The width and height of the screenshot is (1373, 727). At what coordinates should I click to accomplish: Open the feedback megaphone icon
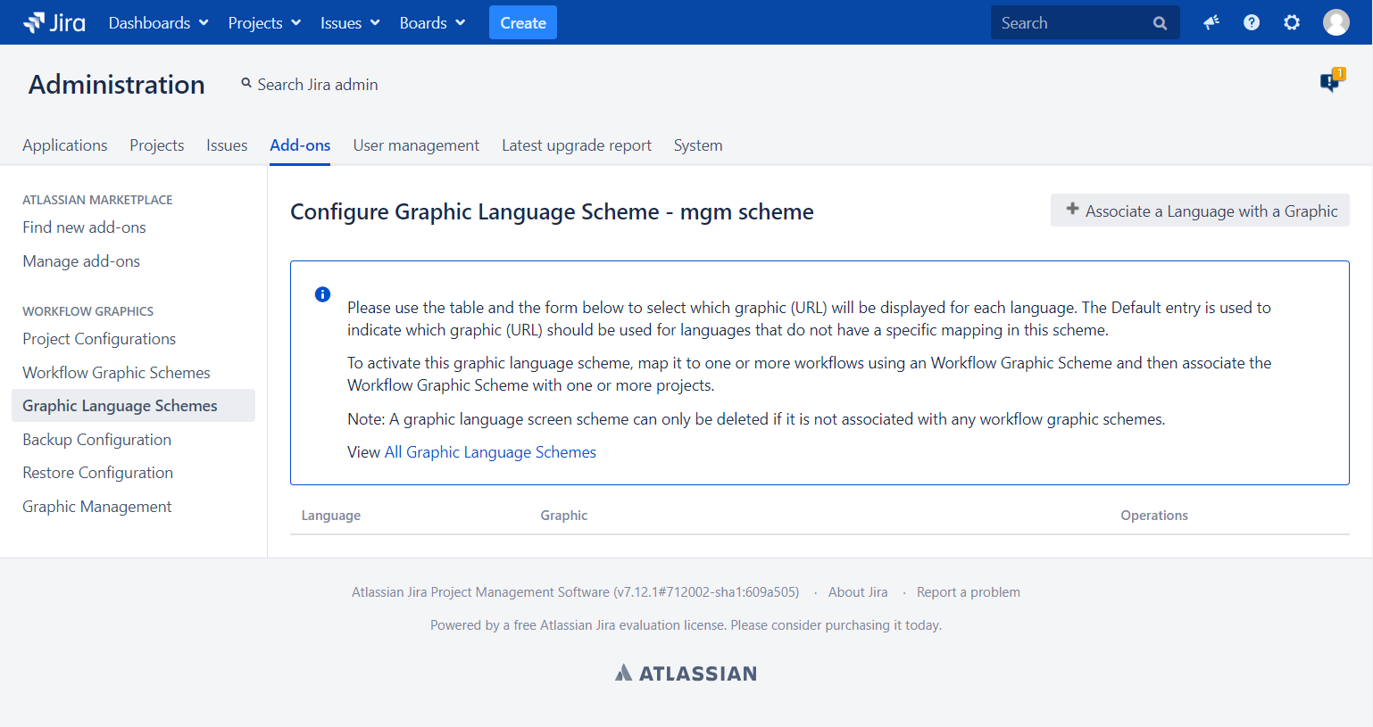tap(1211, 22)
